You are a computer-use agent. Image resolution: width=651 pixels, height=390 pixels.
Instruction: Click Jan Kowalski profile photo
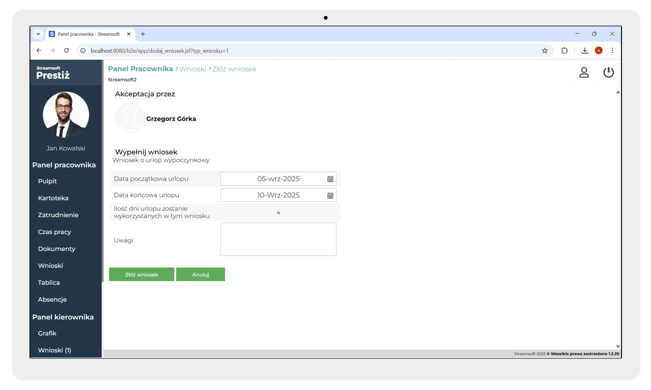tap(66, 115)
